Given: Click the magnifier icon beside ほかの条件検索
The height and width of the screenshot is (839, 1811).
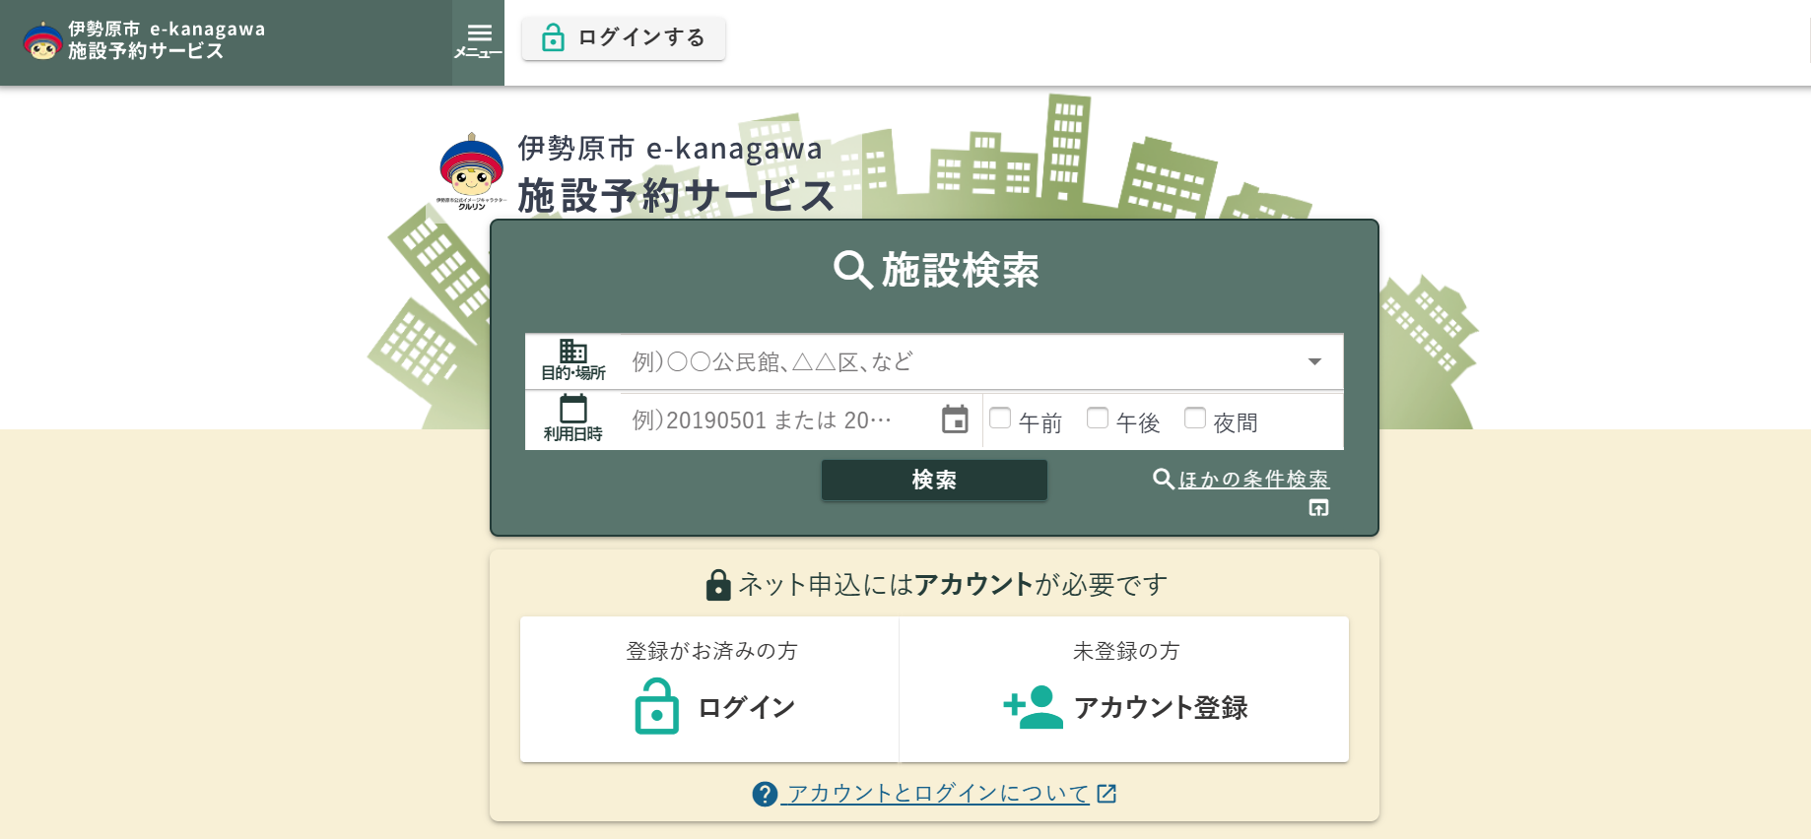Looking at the screenshot, I should [x=1163, y=479].
